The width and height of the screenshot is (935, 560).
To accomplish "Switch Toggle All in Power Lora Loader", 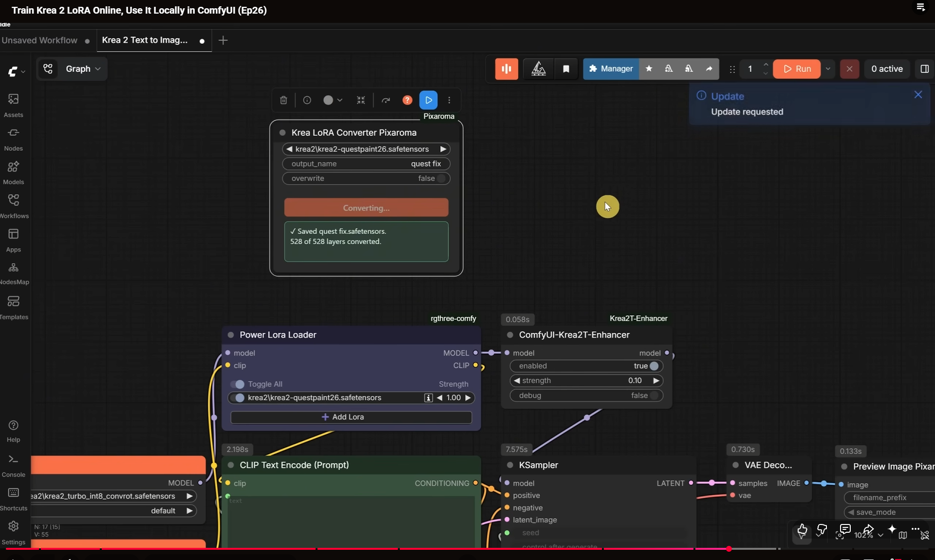I will (x=238, y=384).
